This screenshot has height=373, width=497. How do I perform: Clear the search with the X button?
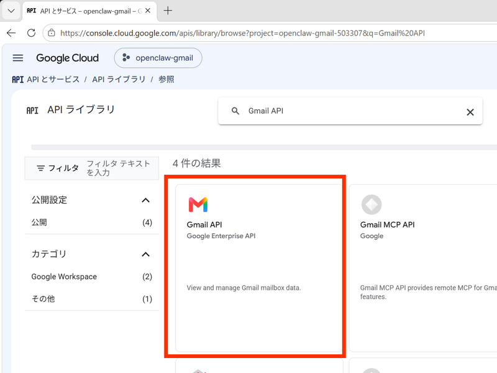pyautogui.click(x=470, y=112)
